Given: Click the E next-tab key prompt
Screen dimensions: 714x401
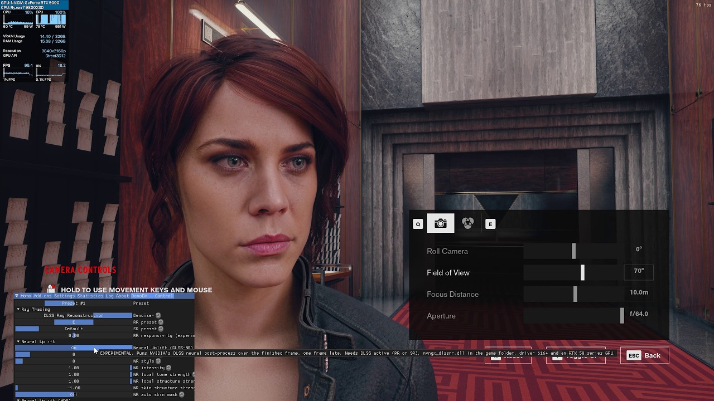Looking at the screenshot, I should (490, 224).
